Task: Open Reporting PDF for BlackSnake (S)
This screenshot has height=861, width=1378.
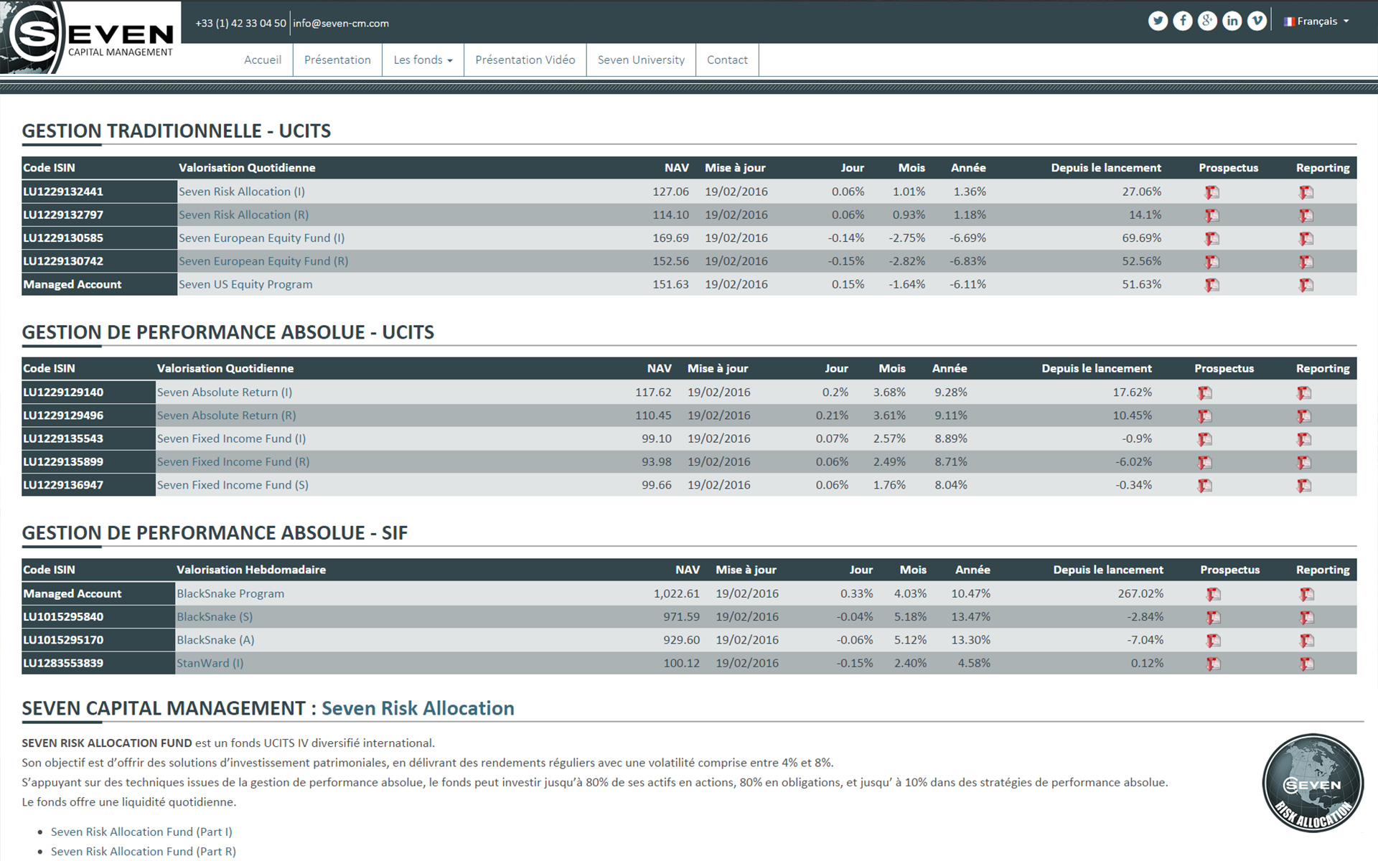Action: [x=1307, y=617]
